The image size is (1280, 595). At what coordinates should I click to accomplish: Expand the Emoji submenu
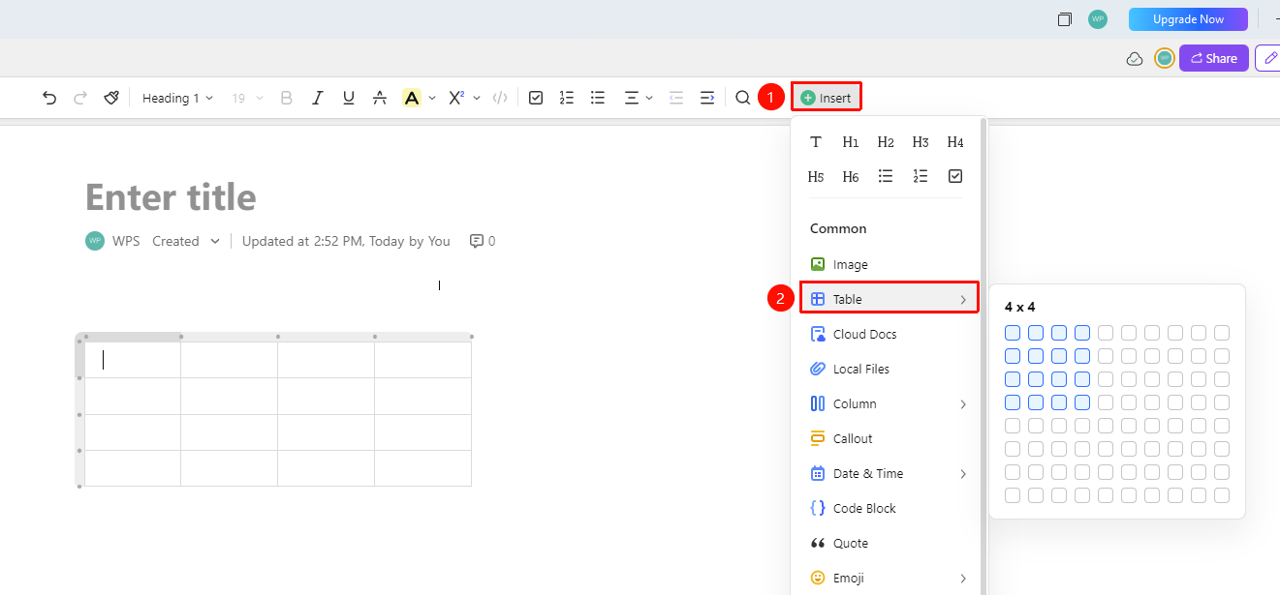(889, 579)
